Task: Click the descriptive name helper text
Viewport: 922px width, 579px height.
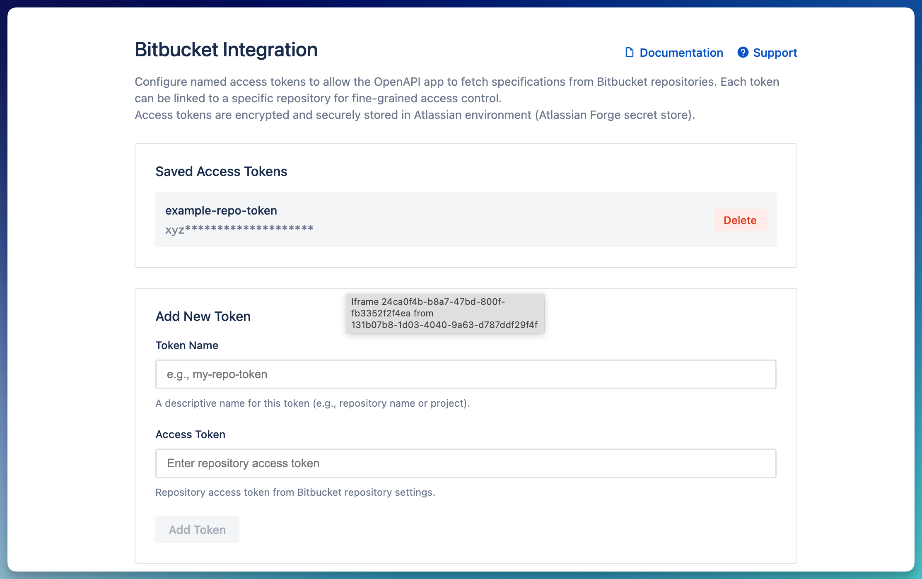Action: pyautogui.click(x=313, y=403)
